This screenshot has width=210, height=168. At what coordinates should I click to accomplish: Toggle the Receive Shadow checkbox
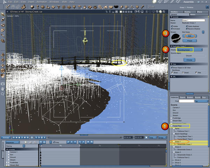[187, 29]
